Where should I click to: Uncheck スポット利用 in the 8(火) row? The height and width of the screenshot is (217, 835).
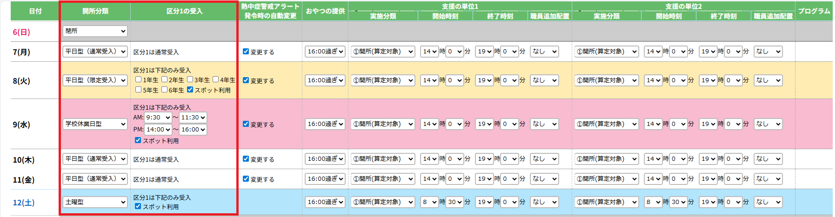tap(190, 90)
